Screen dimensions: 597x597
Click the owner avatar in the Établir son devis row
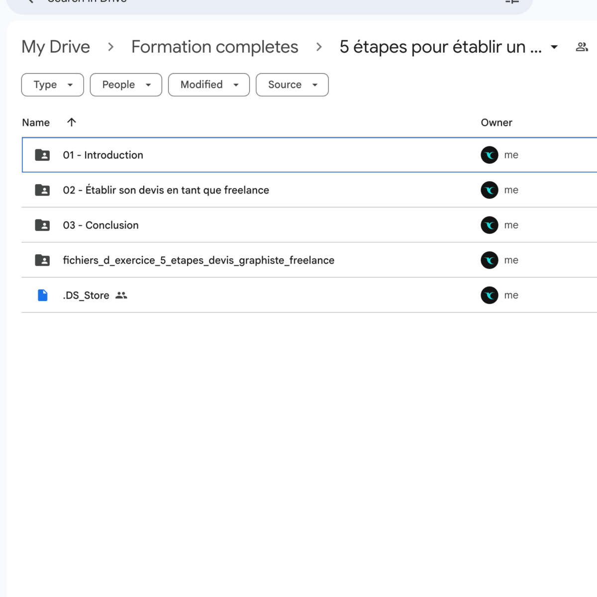pos(490,190)
